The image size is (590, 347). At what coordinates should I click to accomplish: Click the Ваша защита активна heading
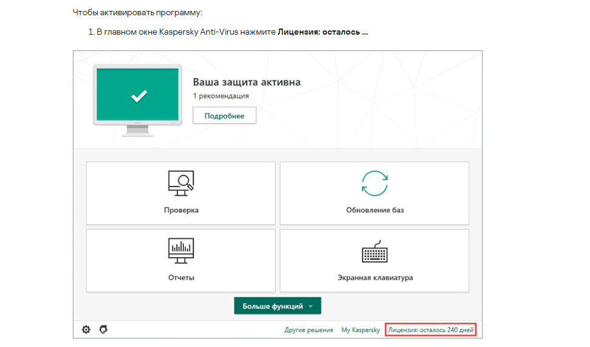[x=247, y=82]
